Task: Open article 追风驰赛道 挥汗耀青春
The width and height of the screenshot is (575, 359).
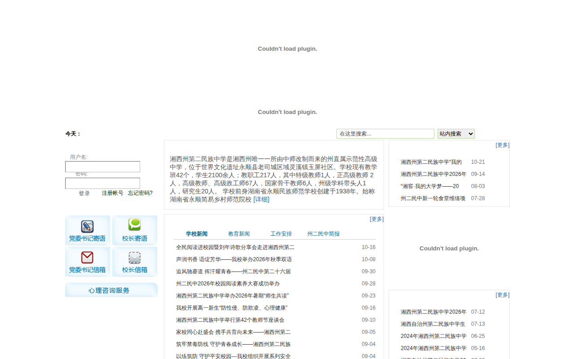Action: tap(234, 271)
